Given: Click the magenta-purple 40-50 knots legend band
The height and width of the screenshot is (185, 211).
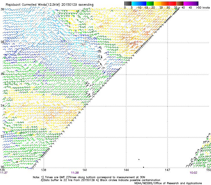Looking at the screenshot, I should click(x=191, y=3).
